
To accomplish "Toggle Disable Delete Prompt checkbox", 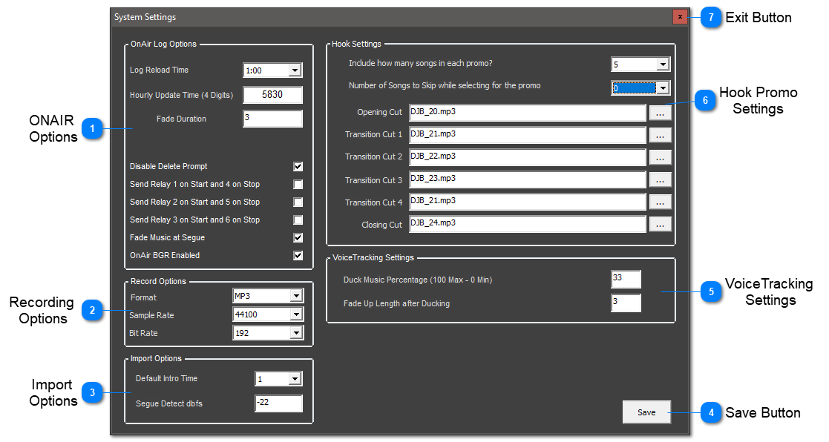I will [x=298, y=166].
